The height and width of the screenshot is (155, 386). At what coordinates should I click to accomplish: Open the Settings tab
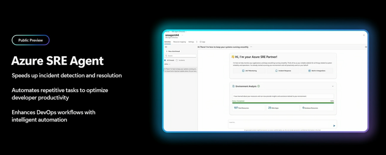coord(191,42)
